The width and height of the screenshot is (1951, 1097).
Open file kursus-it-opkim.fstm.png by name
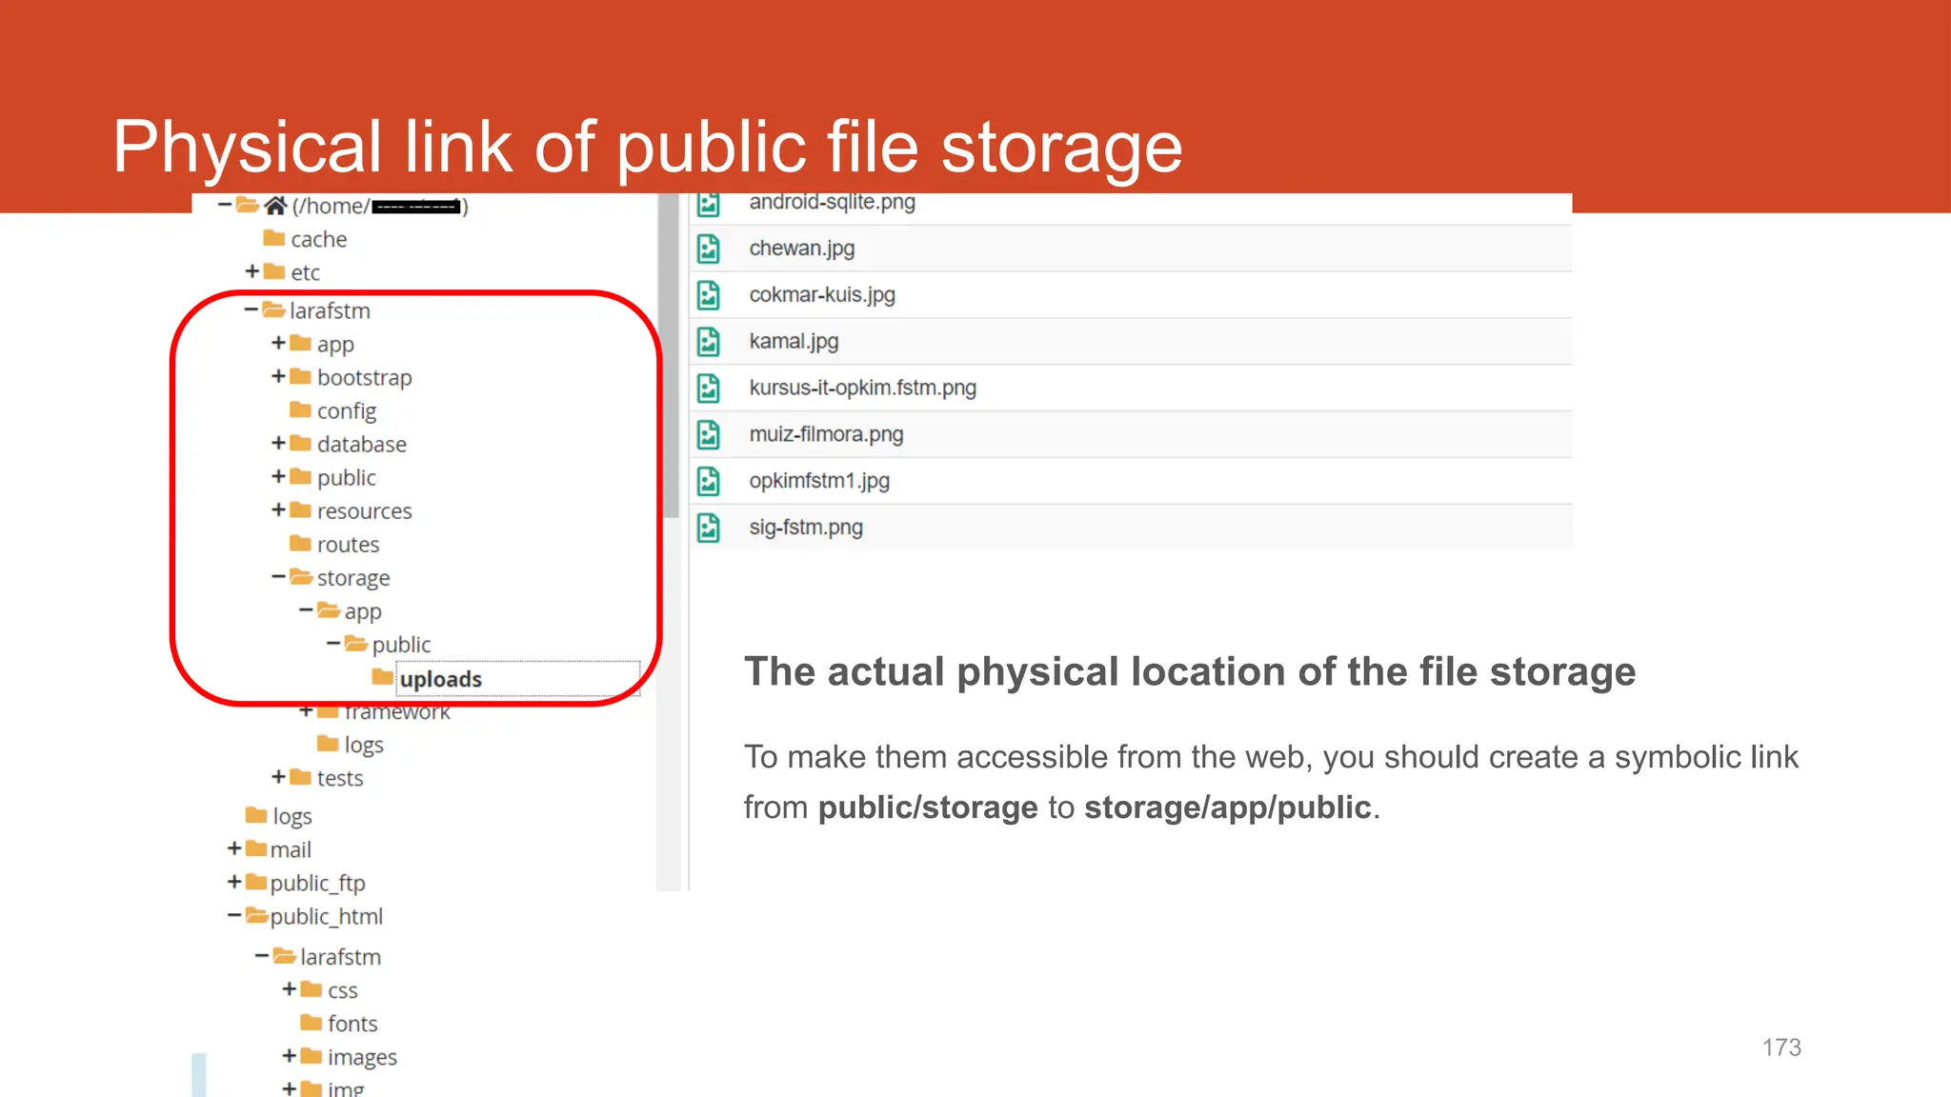point(863,388)
